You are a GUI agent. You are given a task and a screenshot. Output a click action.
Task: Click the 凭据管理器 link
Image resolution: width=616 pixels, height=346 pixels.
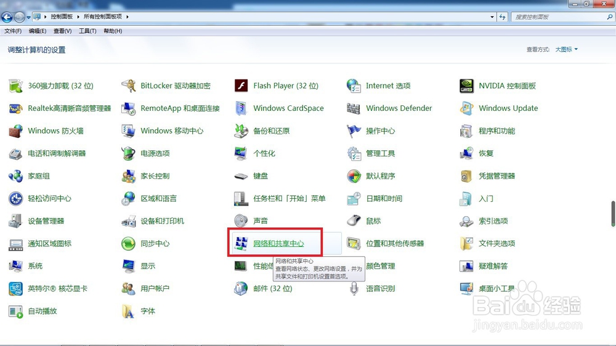click(x=496, y=176)
